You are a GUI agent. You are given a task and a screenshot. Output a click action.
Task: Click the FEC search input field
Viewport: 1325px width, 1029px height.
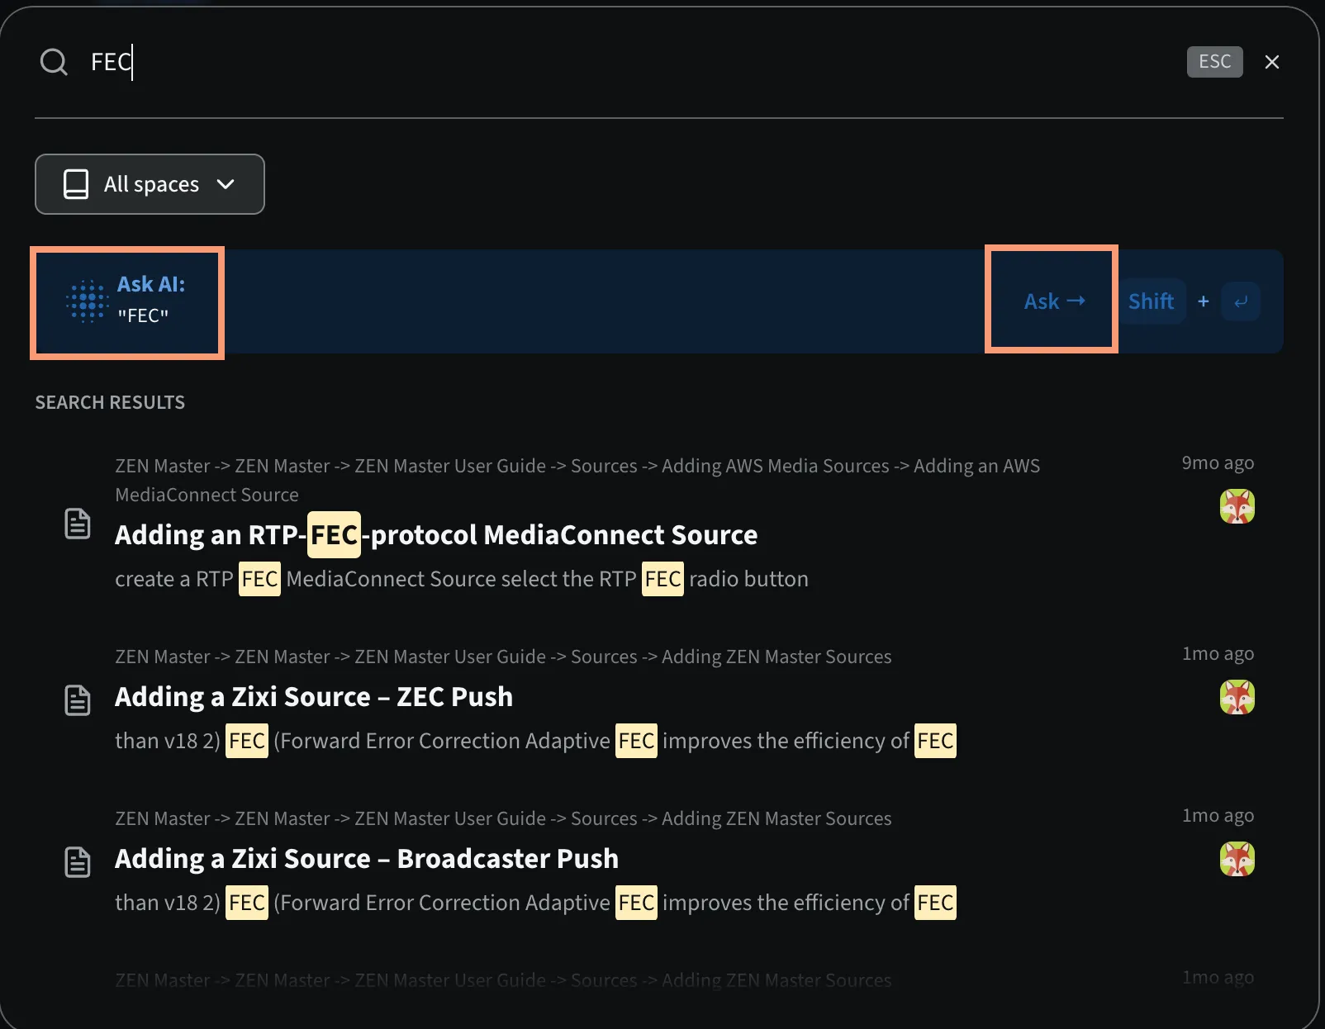pyautogui.click(x=628, y=62)
